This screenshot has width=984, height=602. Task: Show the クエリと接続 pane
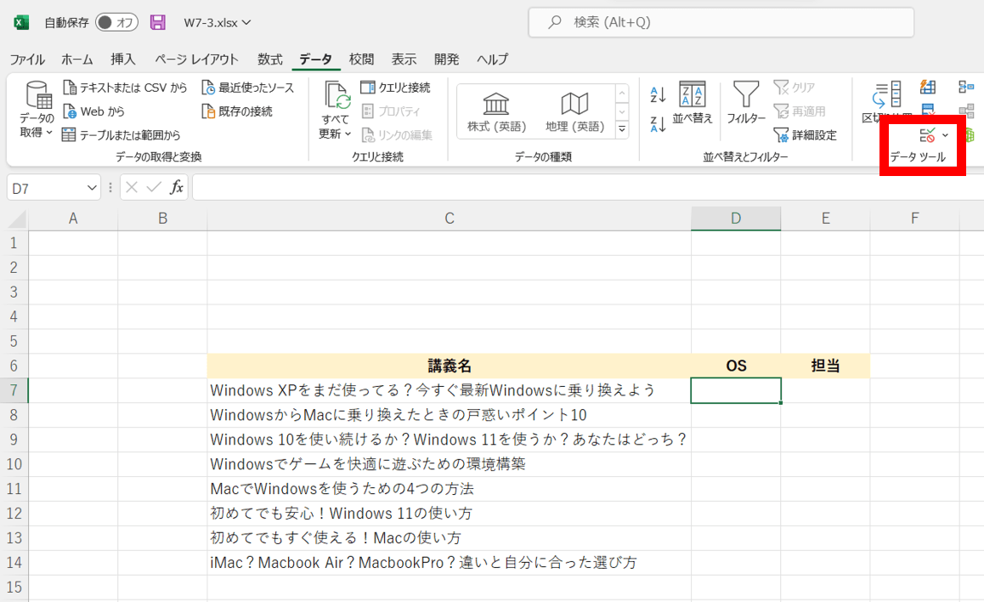coord(395,88)
